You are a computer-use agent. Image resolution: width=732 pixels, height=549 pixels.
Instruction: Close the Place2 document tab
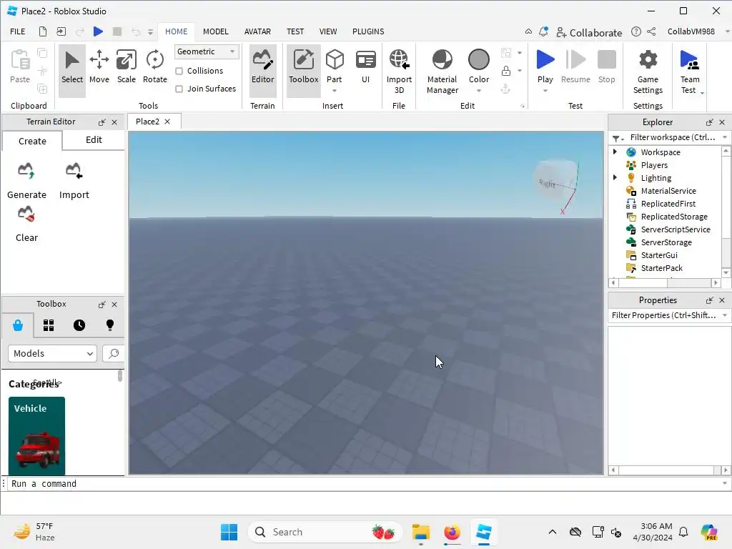[167, 122]
